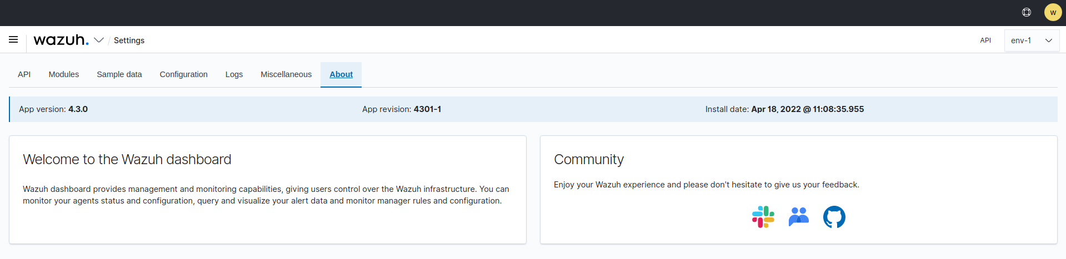Open the user avatar menu
The width and height of the screenshot is (1066, 259).
(x=1053, y=12)
